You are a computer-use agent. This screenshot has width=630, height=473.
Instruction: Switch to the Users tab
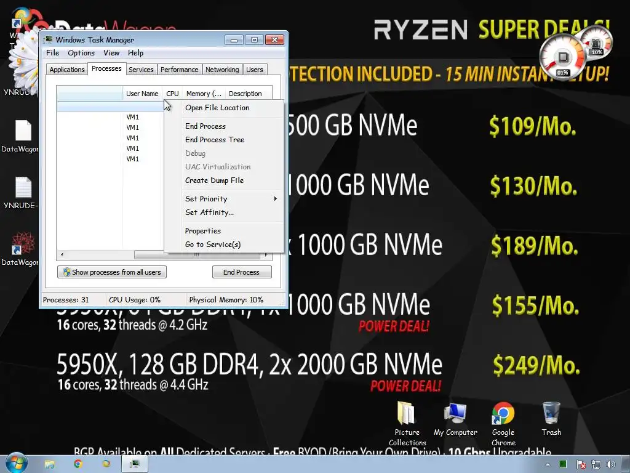click(254, 70)
